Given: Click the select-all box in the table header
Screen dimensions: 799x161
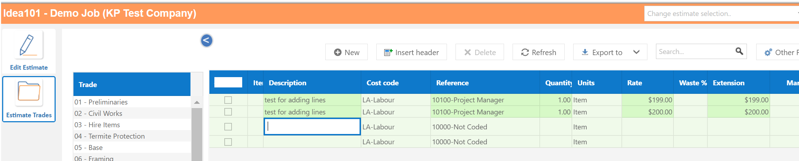Looking at the screenshot, I should tap(228, 82).
